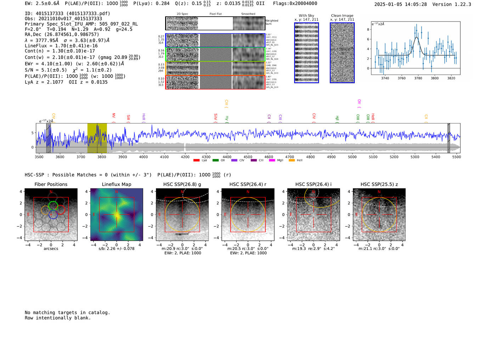
Task: Select the green Hγ line marker
Action: click(x=227, y=119)
